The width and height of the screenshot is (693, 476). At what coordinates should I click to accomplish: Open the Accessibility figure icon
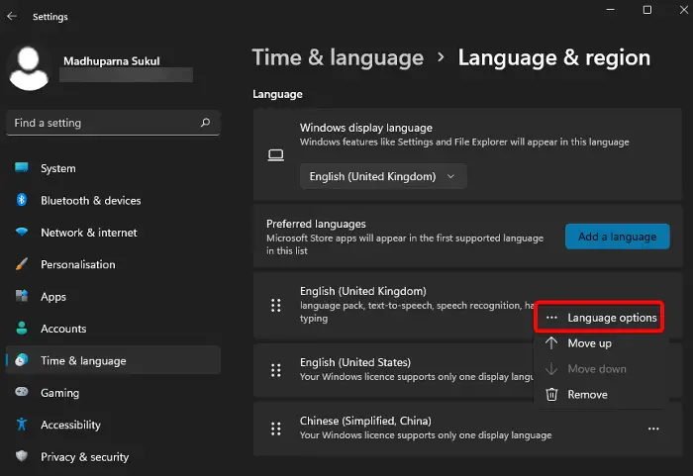21,425
